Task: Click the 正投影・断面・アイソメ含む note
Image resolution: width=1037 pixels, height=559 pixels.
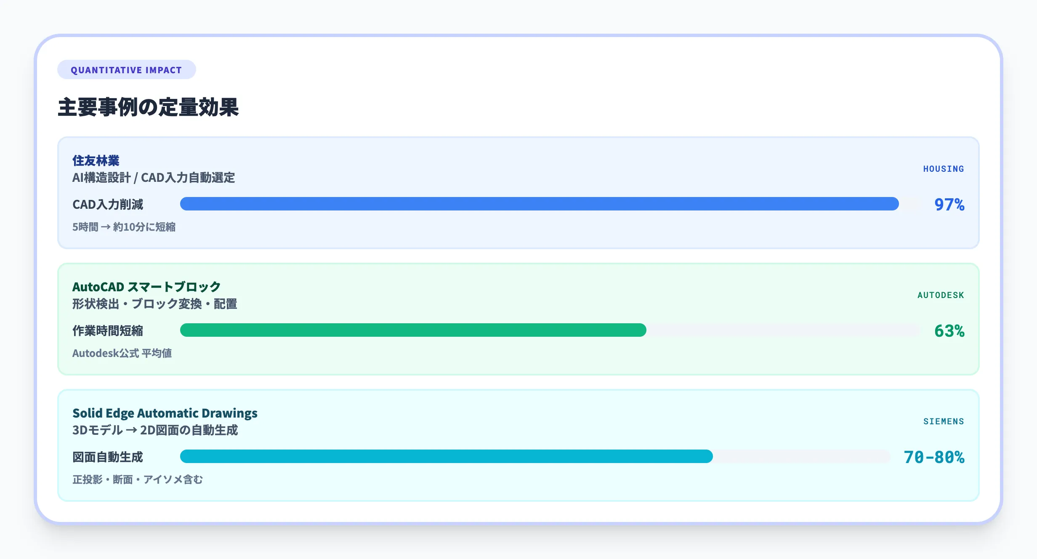Action: (x=138, y=479)
